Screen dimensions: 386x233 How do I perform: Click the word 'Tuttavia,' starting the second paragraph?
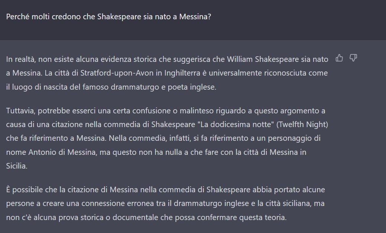point(21,111)
